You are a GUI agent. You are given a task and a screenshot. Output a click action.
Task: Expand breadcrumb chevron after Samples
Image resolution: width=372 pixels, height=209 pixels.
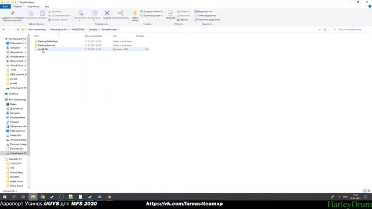pos(99,30)
